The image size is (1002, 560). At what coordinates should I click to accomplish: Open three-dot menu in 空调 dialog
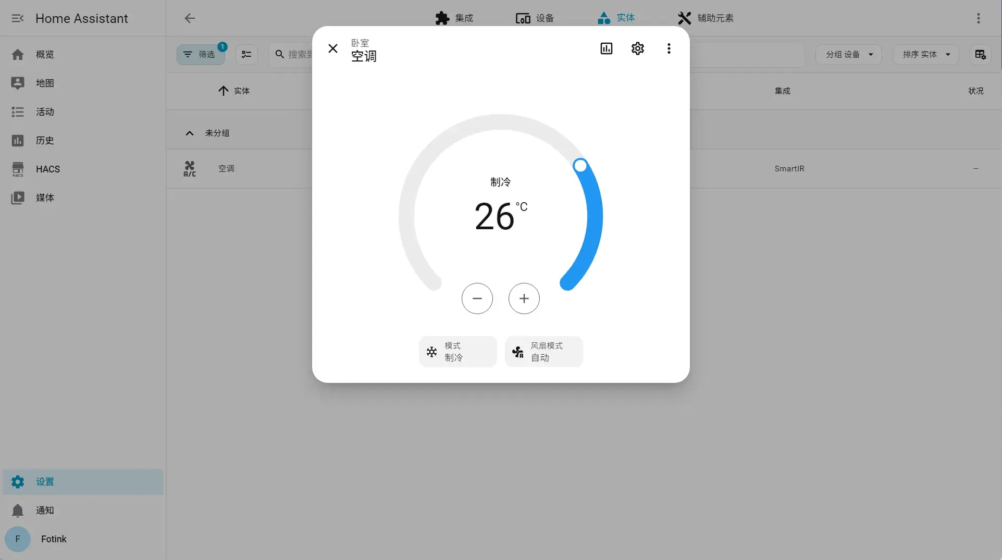click(669, 48)
